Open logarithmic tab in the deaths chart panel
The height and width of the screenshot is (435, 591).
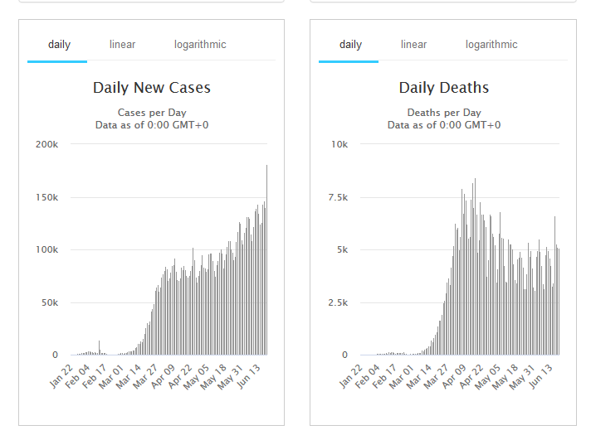[491, 44]
